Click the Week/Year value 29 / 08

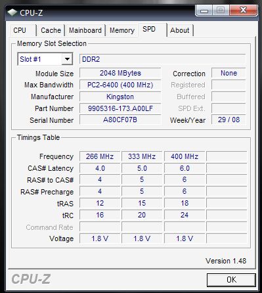click(x=229, y=120)
